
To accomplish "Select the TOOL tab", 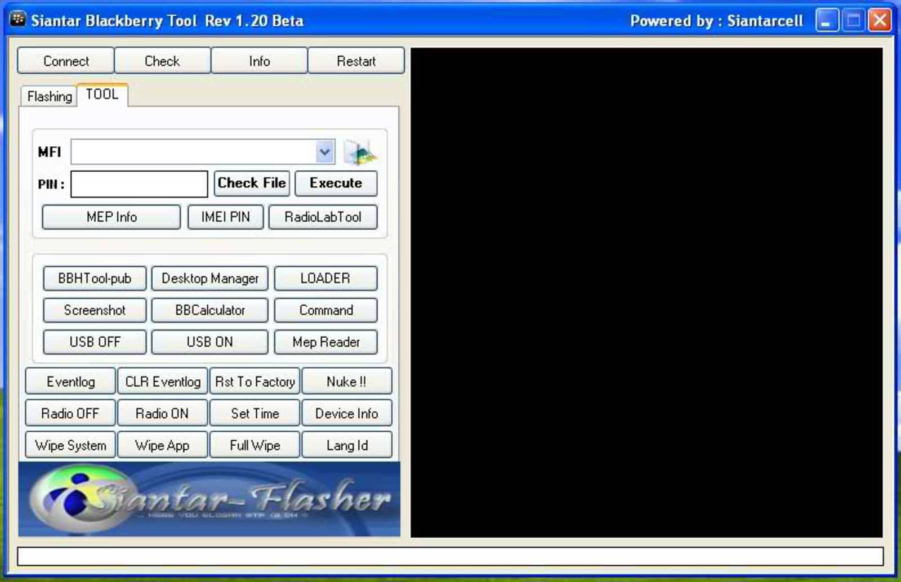I will point(102,94).
